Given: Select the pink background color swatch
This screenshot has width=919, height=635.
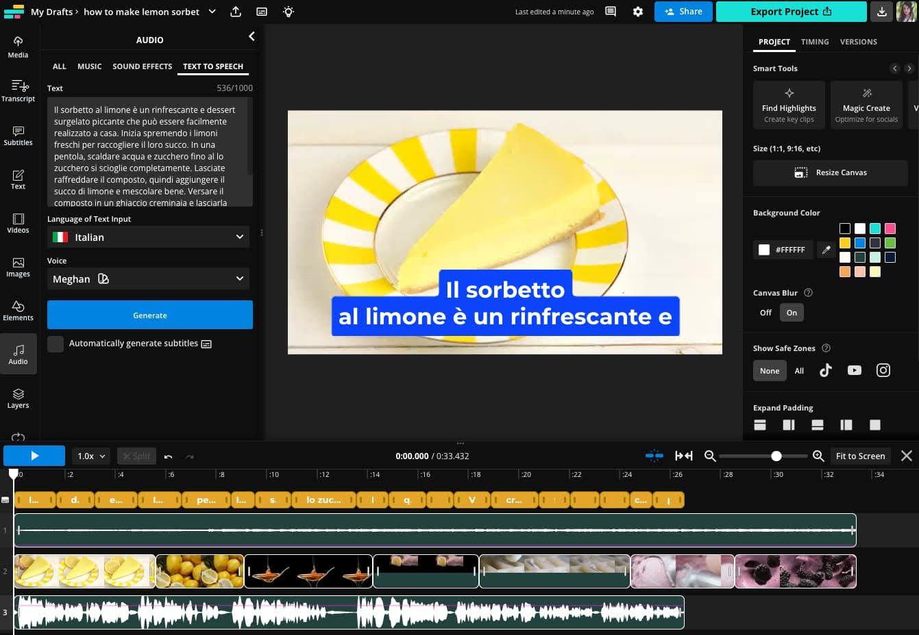Looking at the screenshot, I should tap(890, 229).
